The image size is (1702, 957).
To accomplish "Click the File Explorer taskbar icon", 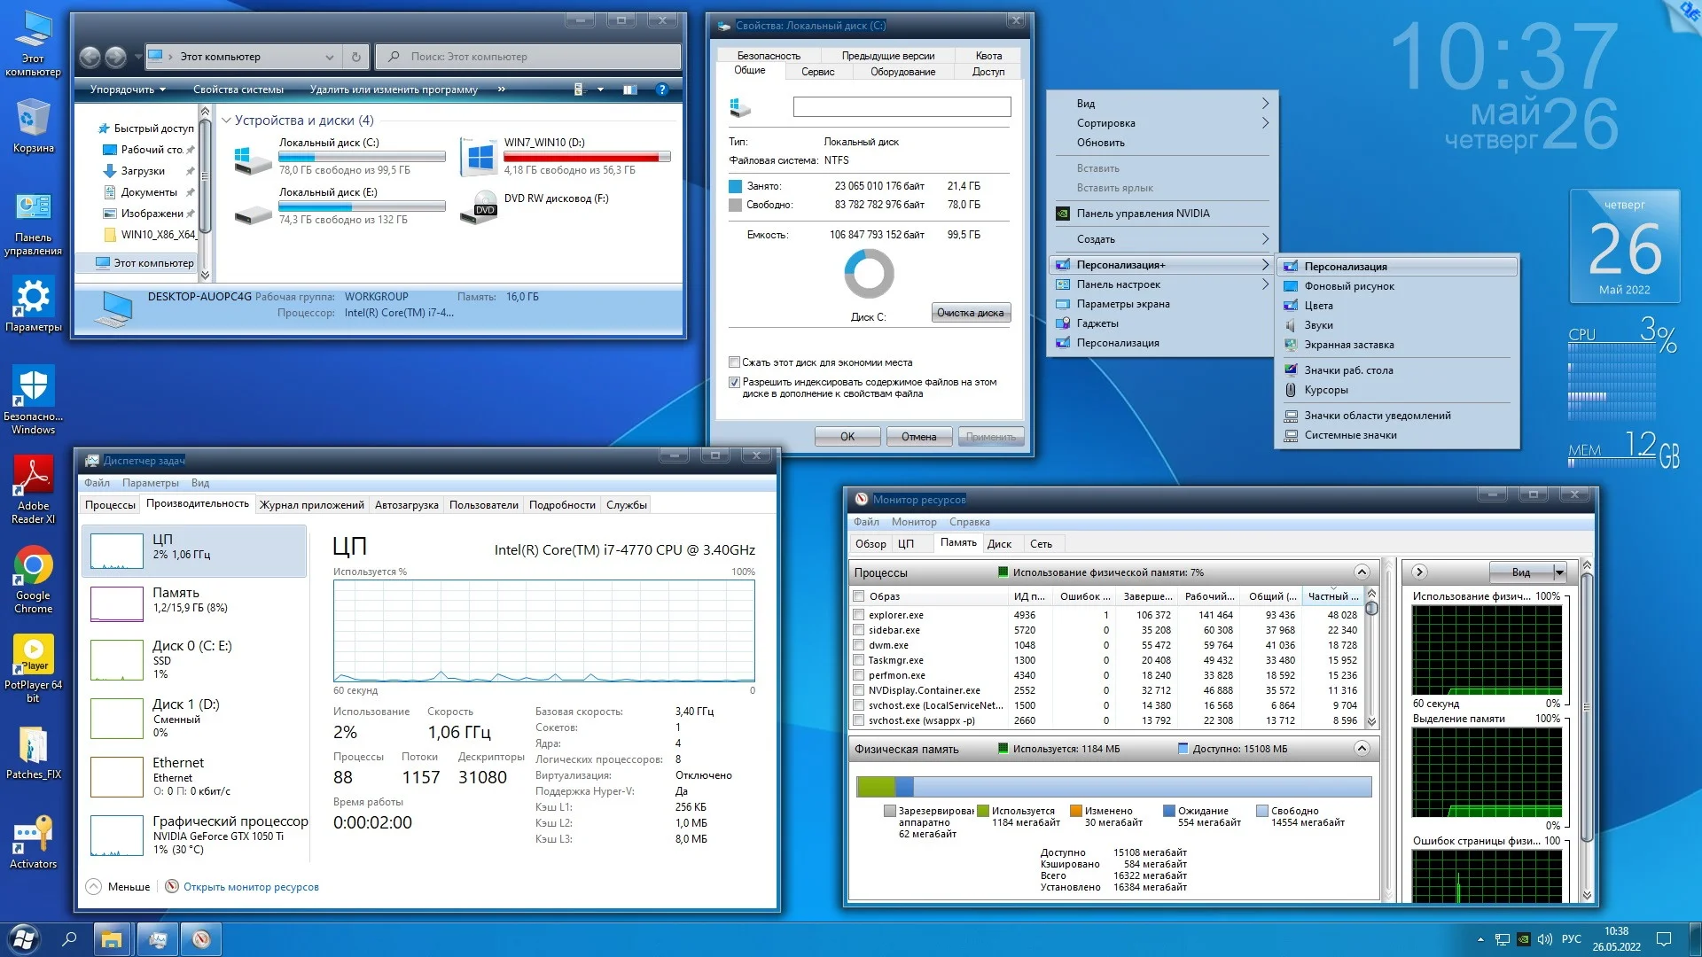I will pos(112,939).
